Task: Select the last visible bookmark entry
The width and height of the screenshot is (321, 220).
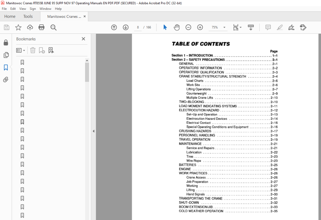Action: point(22,215)
